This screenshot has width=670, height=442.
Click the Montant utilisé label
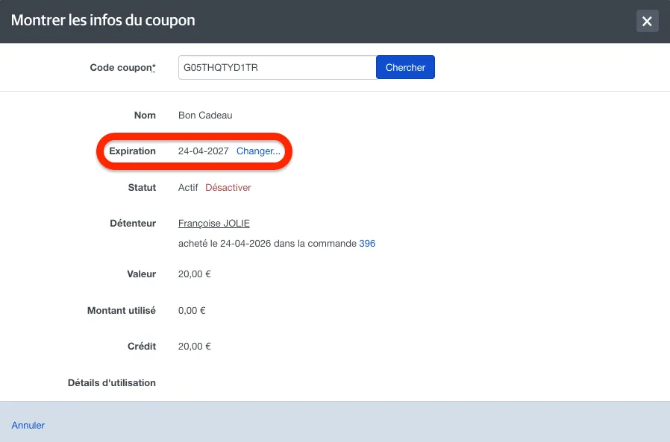122,311
